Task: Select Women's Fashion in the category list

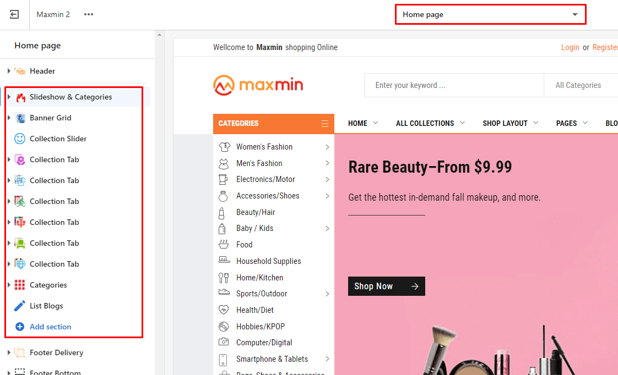Action: (x=264, y=147)
